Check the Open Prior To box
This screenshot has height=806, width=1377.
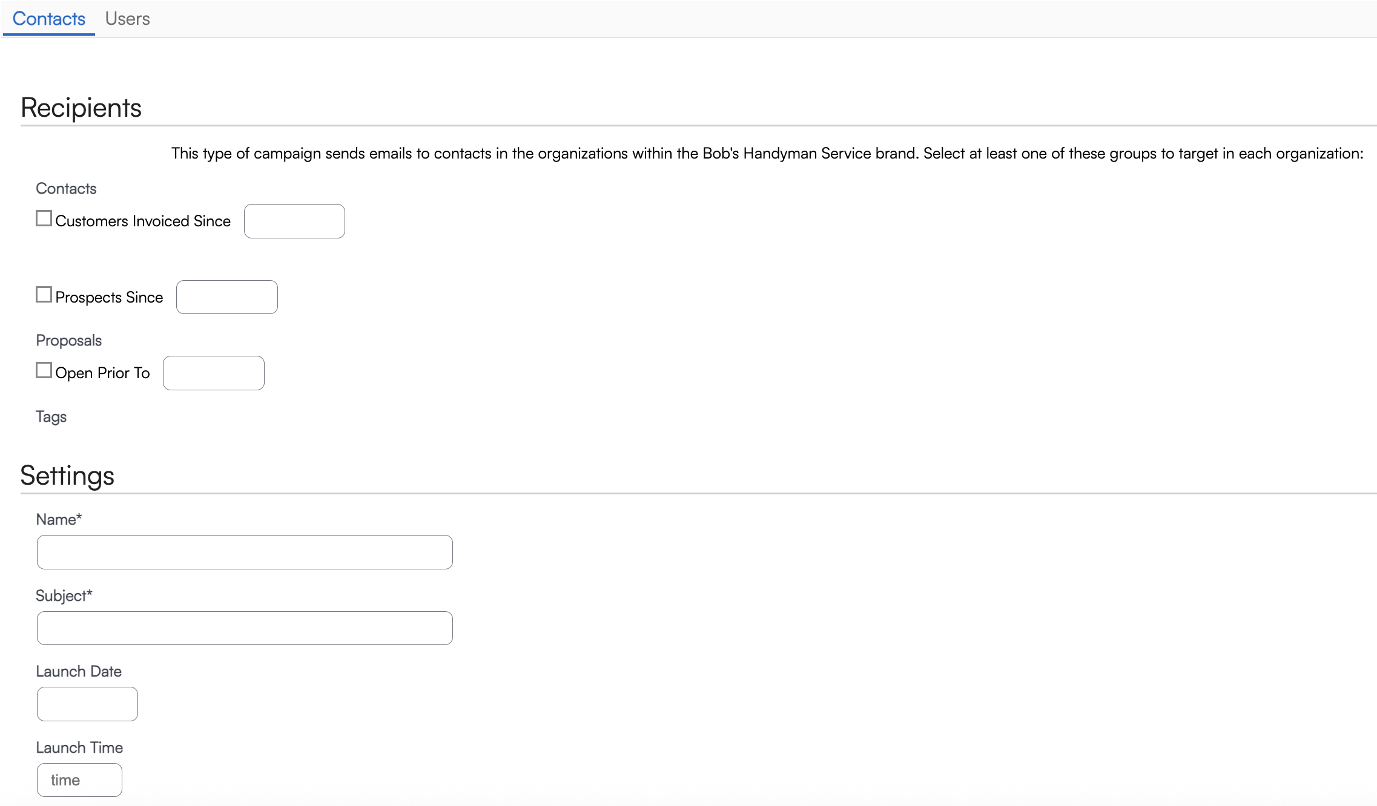coord(44,370)
